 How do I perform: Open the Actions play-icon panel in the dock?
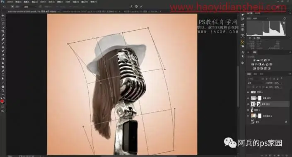coord(242,15)
